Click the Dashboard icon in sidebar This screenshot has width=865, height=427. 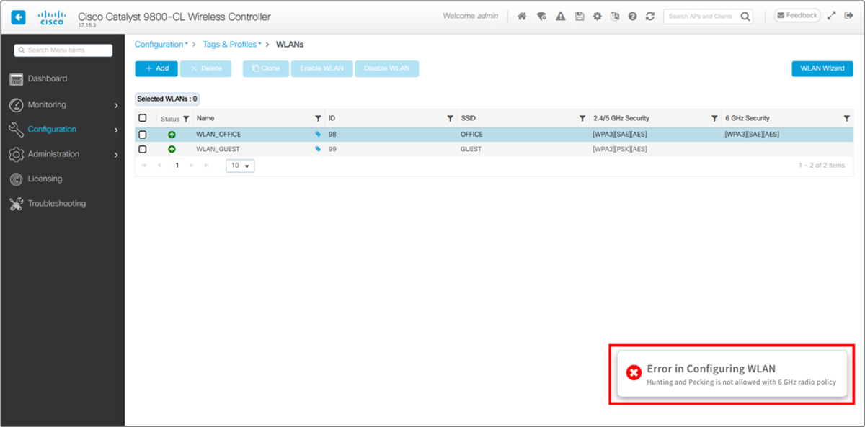[17, 79]
